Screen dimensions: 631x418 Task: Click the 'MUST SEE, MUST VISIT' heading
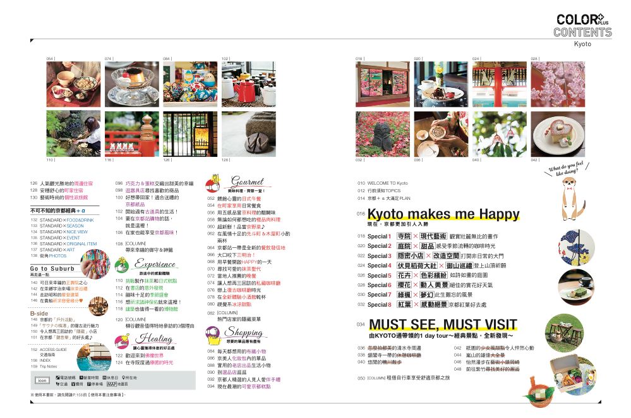click(443, 324)
